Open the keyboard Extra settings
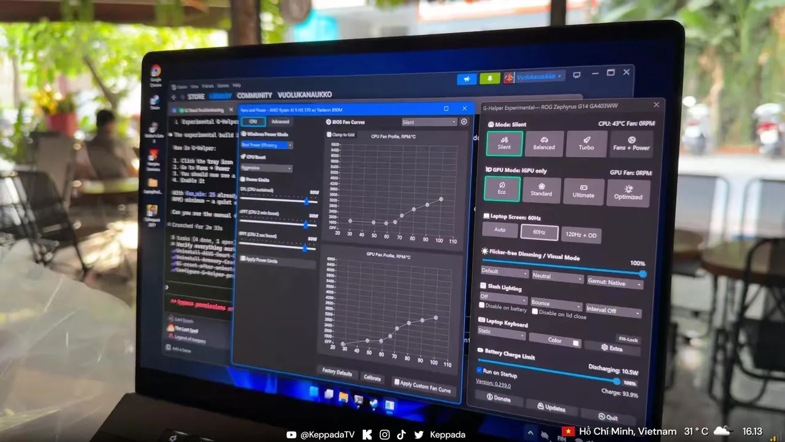 coord(611,348)
